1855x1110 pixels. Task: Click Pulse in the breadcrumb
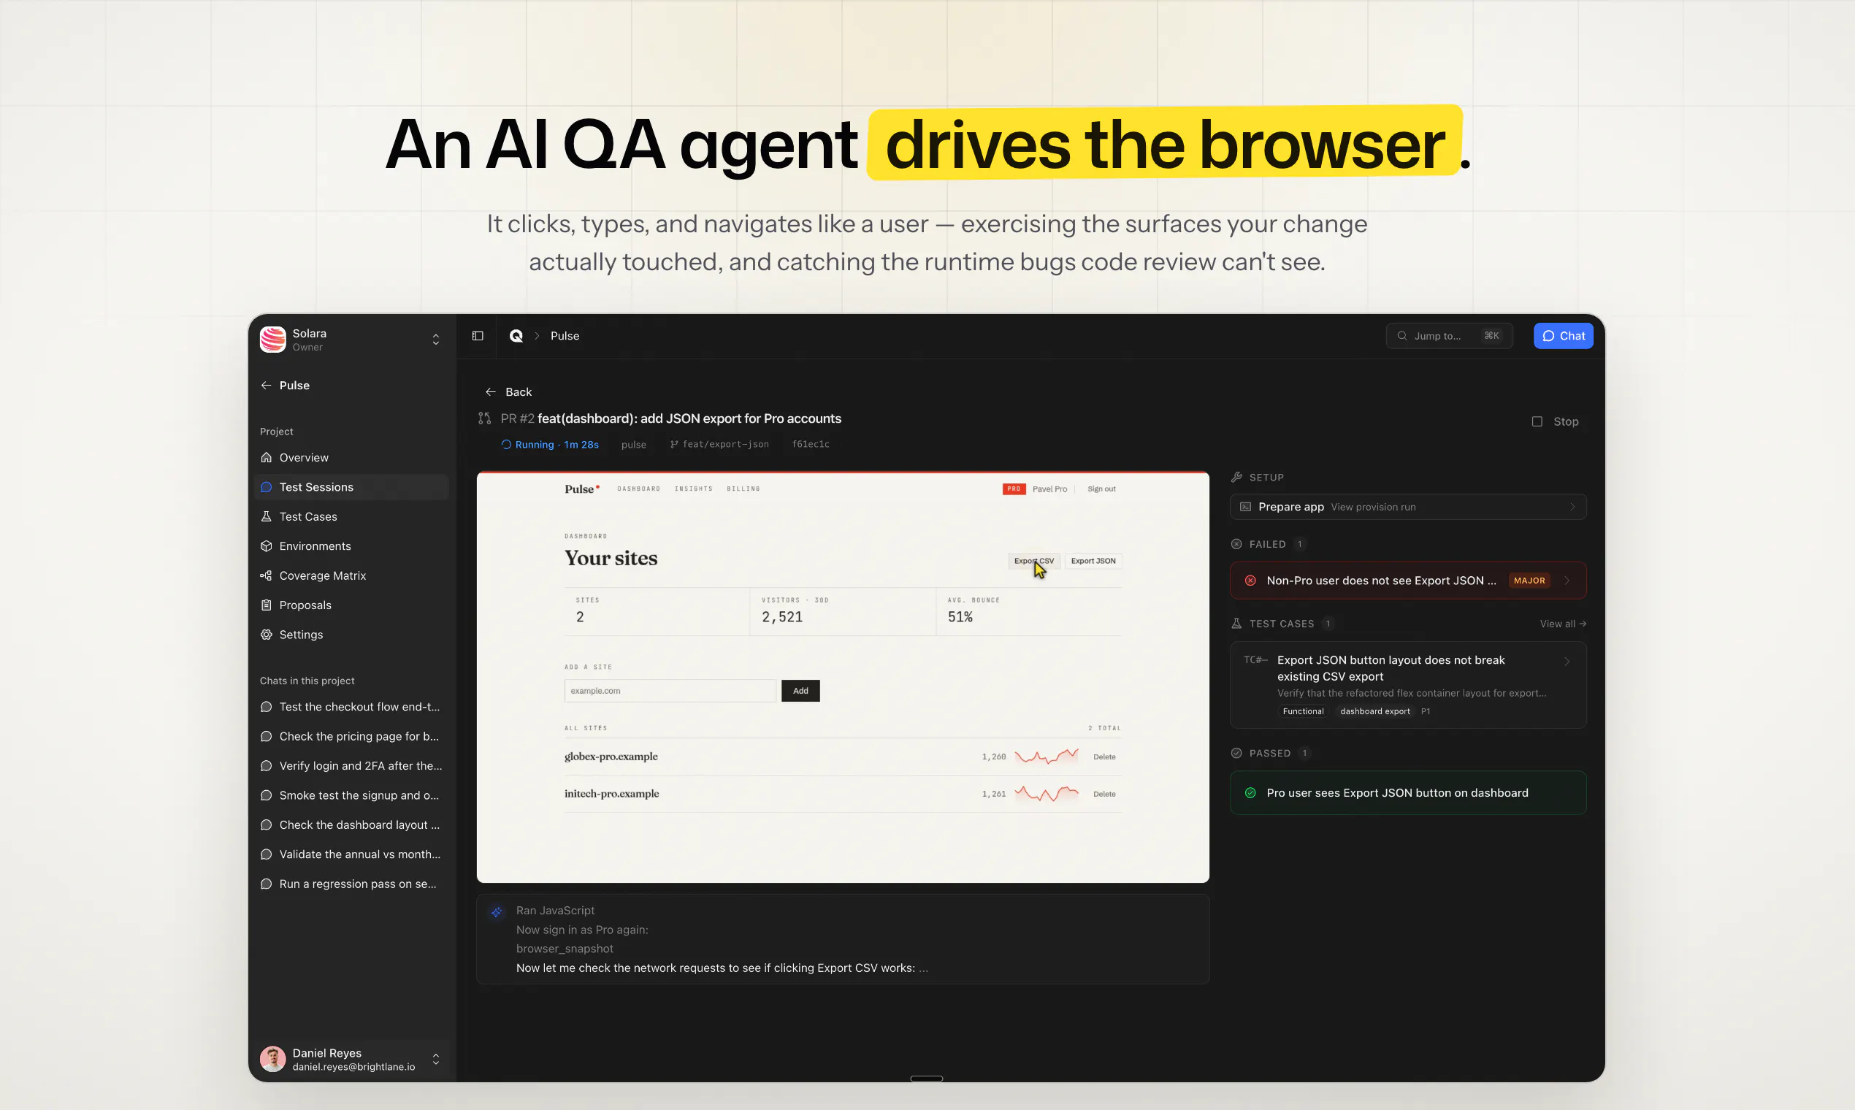pyautogui.click(x=565, y=336)
